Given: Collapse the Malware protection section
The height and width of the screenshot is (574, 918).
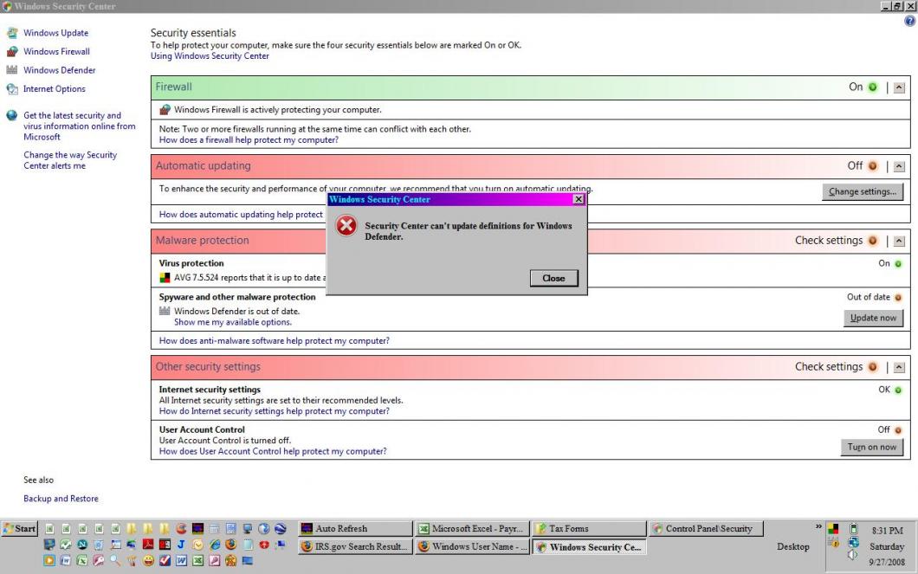Looking at the screenshot, I should (899, 241).
